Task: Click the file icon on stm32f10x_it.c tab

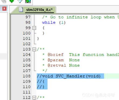Action: 21,10
